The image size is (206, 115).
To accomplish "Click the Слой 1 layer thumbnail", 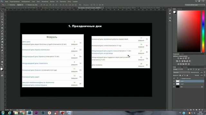I will [178, 81].
